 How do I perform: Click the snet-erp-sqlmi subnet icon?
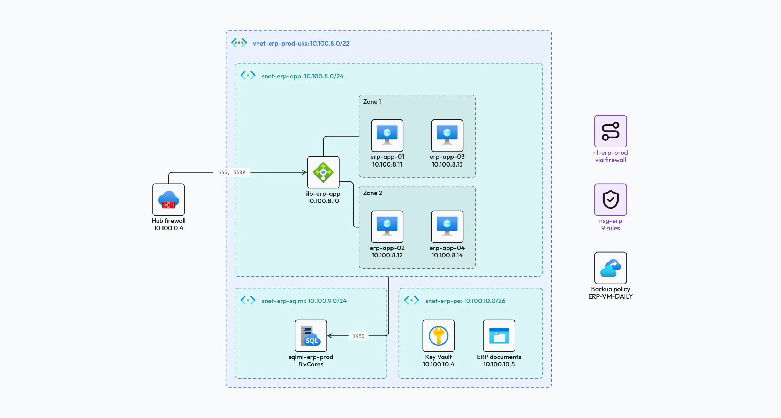click(x=248, y=300)
